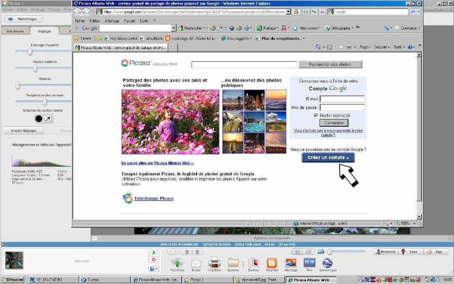Open the Affichage menu in Internet Explorer
The height and width of the screenshot is (284, 454).
(112, 21)
